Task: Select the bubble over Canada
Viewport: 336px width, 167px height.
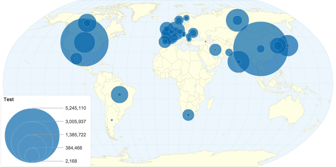Action: (87, 23)
